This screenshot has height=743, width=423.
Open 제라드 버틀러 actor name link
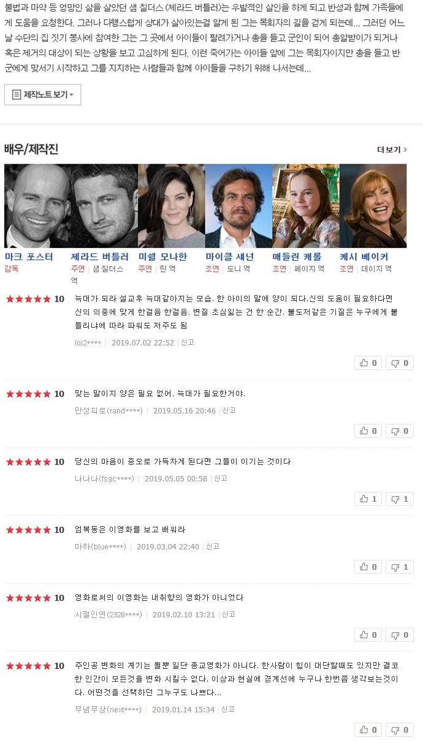coord(100,257)
